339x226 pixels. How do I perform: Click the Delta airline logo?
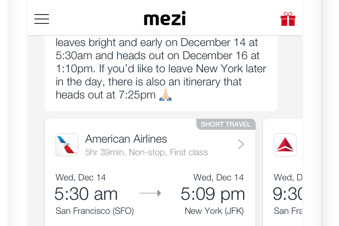[x=285, y=145]
